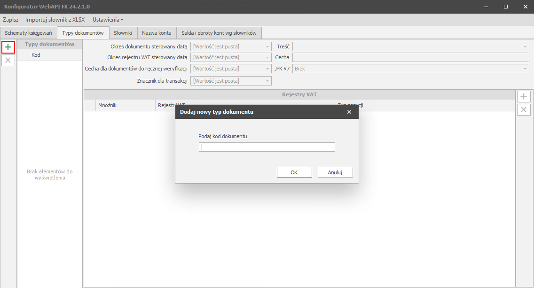Viewport: 534px width, 288px height.
Task: Open Salda i obroty kont wg słowników tab
Action: point(219,33)
